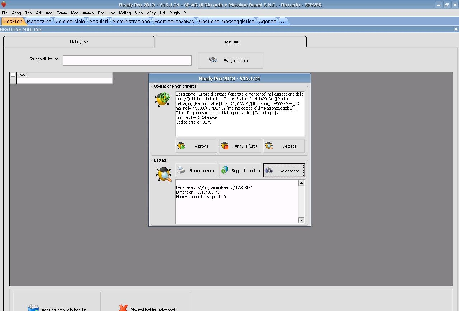Image resolution: width=459 pixels, height=311 pixels.
Task: Click the book icon on Aggiungi email
Action: click(33, 308)
